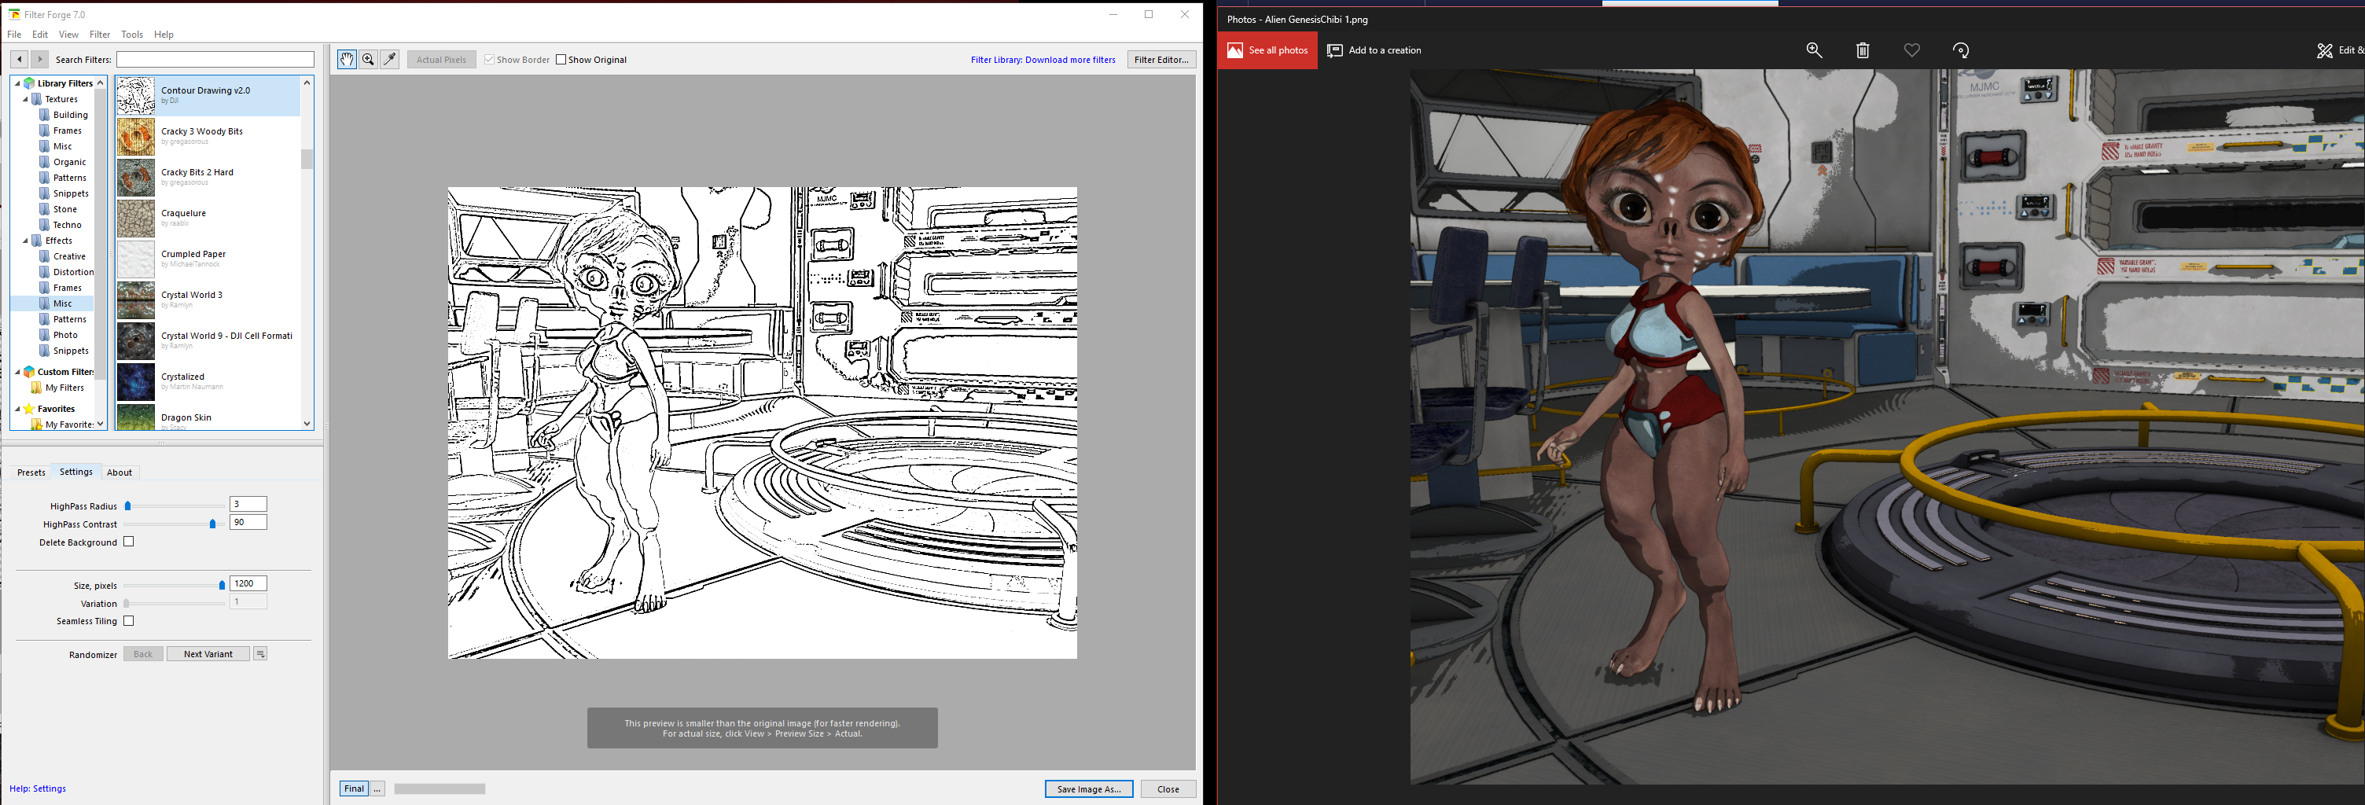Viewport: 2365px width, 805px height.
Task: Select the Cracky 3 Woody Bits filter
Action: pyautogui.click(x=208, y=136)
